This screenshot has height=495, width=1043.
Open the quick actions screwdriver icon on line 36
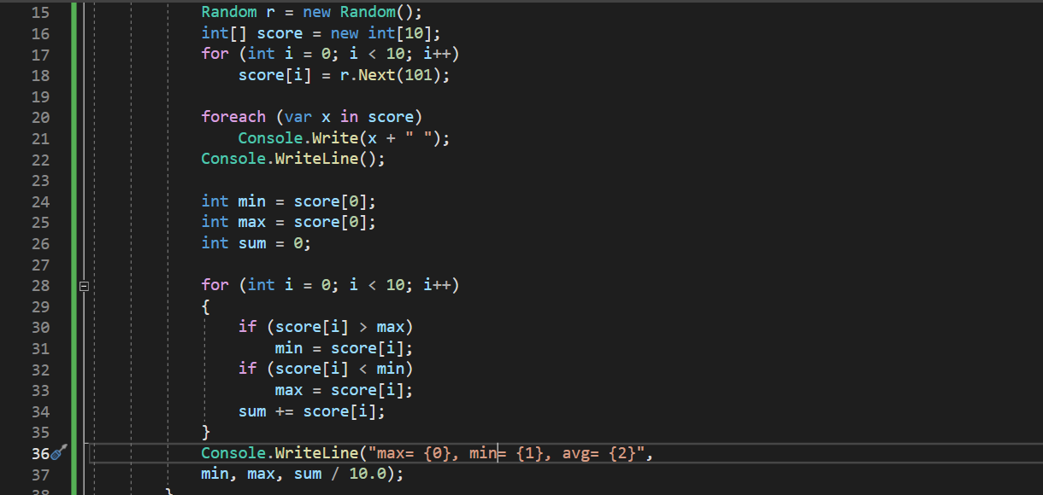pyautogui.click(x=59, y=453)
